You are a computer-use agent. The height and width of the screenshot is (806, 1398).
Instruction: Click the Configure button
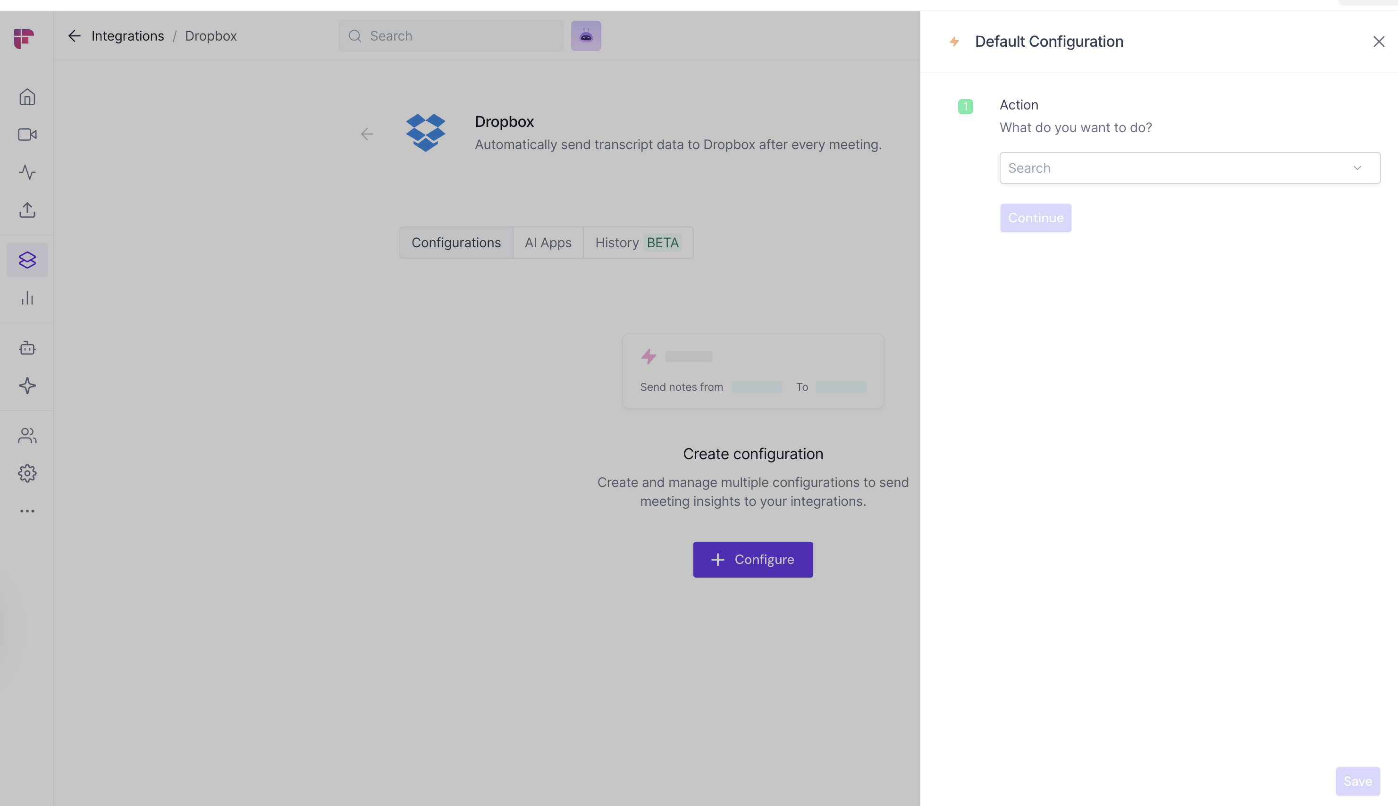pos(752,560)
